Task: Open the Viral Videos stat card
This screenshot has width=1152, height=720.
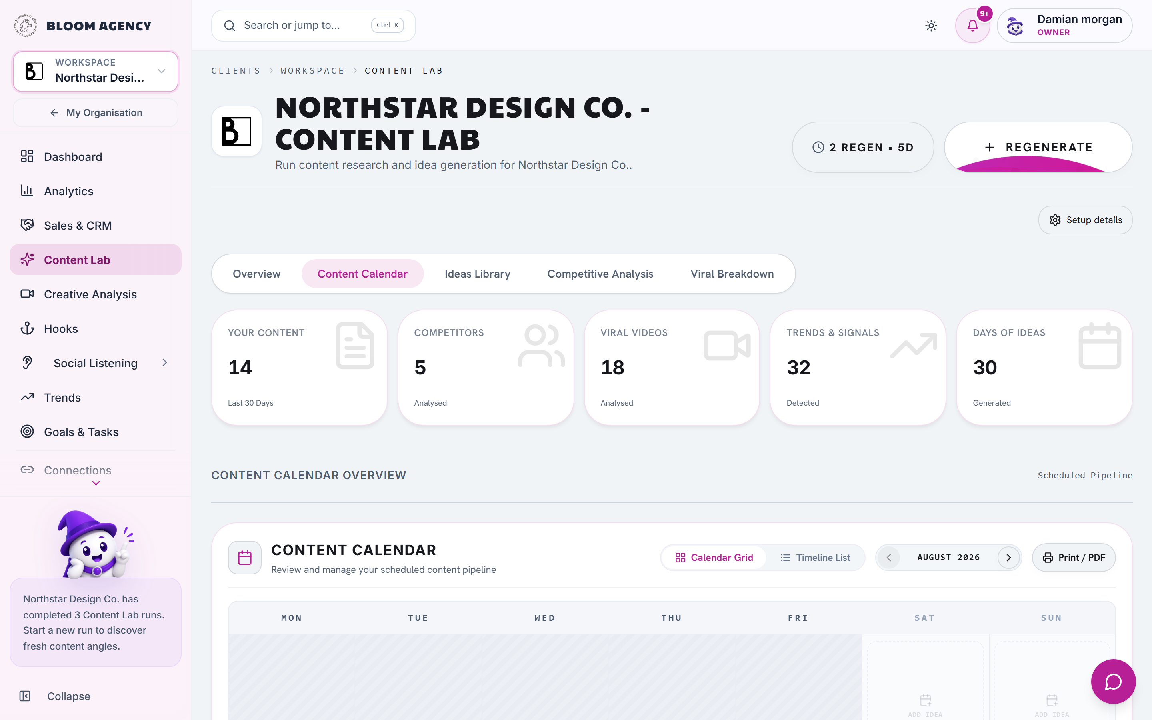Action: [x=672, y=368]
